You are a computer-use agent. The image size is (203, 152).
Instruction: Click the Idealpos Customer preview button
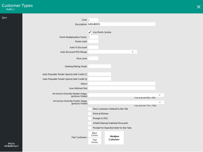[114, 138]
